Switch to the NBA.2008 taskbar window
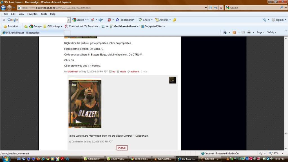This screenshot has width=288, height=162. click(x=164, y=159)
